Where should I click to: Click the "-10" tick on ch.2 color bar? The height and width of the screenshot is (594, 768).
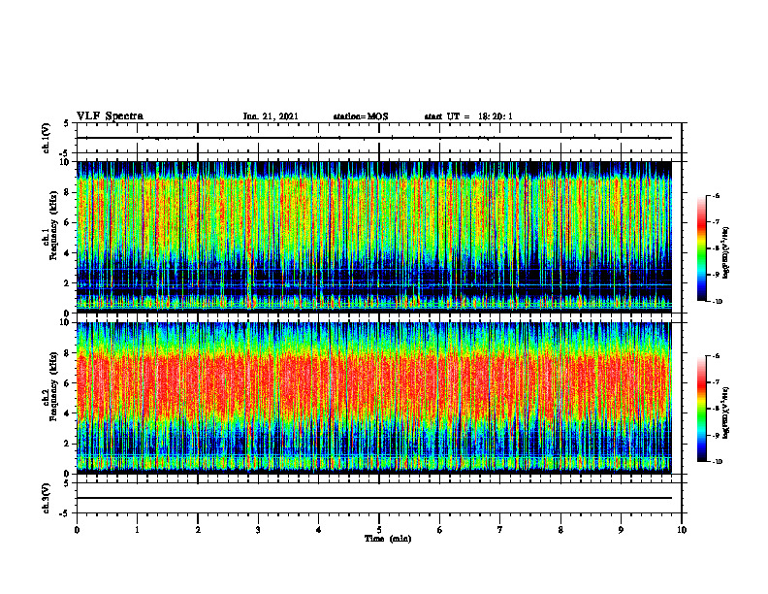(717, 462)
